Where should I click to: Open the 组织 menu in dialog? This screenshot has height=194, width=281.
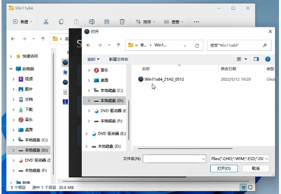(x=93, y=59)
